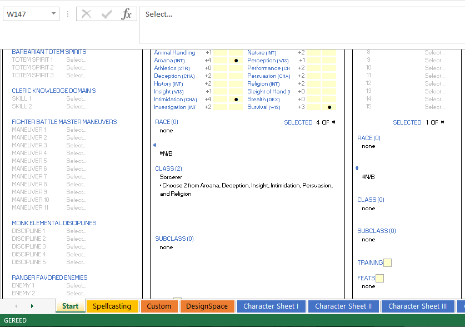Toggle Deception proficiency yellow cell
The height and width of the screenshot is (327, 465).
coord(236,76)
